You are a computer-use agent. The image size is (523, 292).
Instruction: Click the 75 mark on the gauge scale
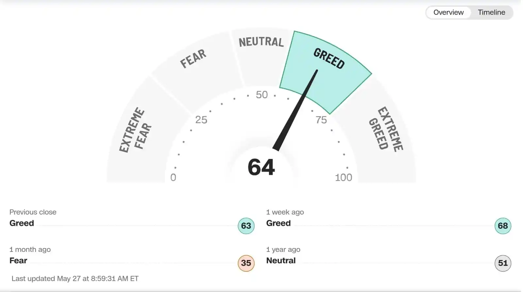click(321, 120)
